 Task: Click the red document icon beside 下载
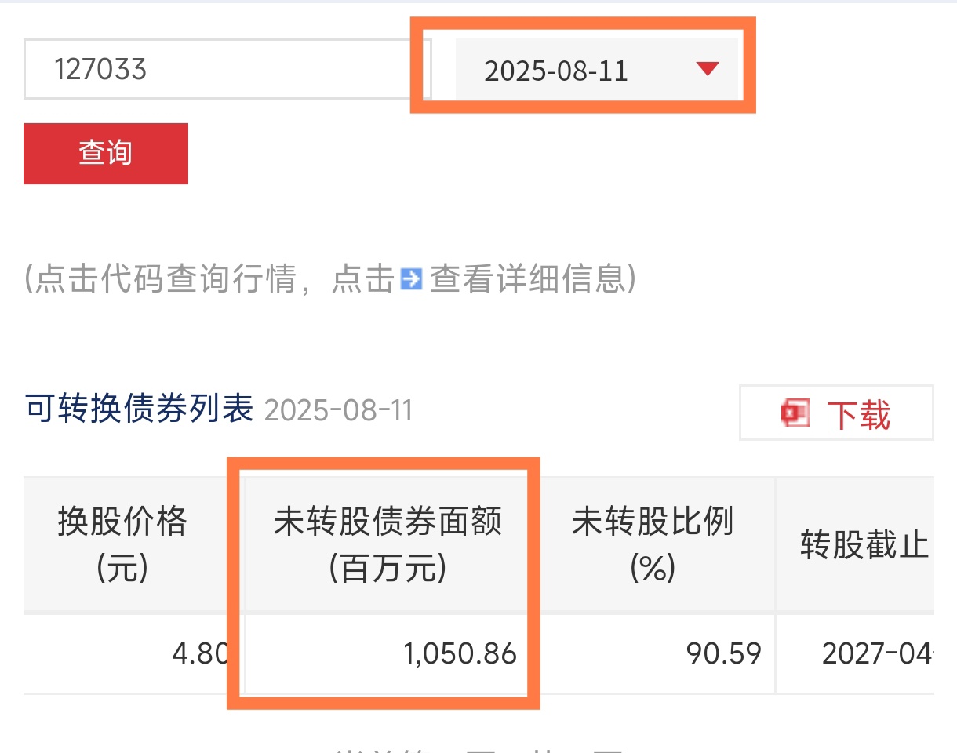(x=795, y=413)
